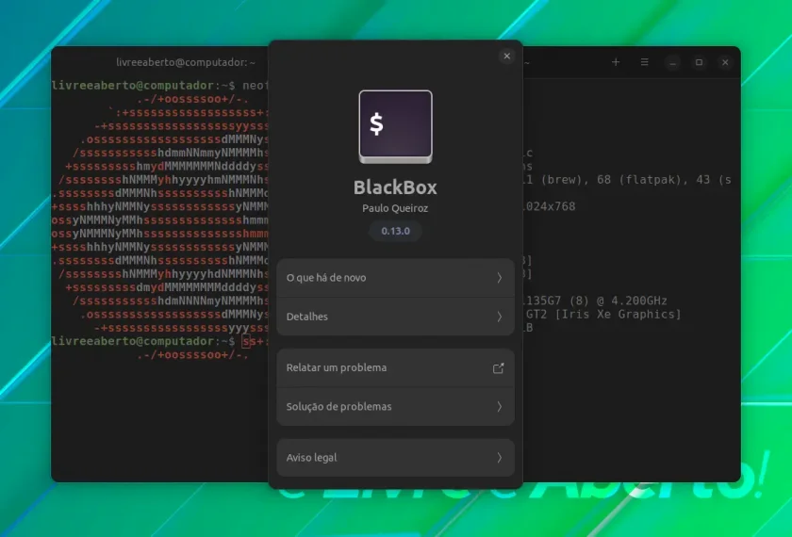Screen dimensions: 792x537
Task: Expand the chevron beside "Solução de problemas"
Action: [499, 406]
